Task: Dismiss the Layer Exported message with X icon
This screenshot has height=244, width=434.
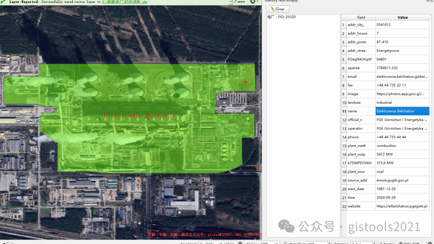Action: coord(253,2)
